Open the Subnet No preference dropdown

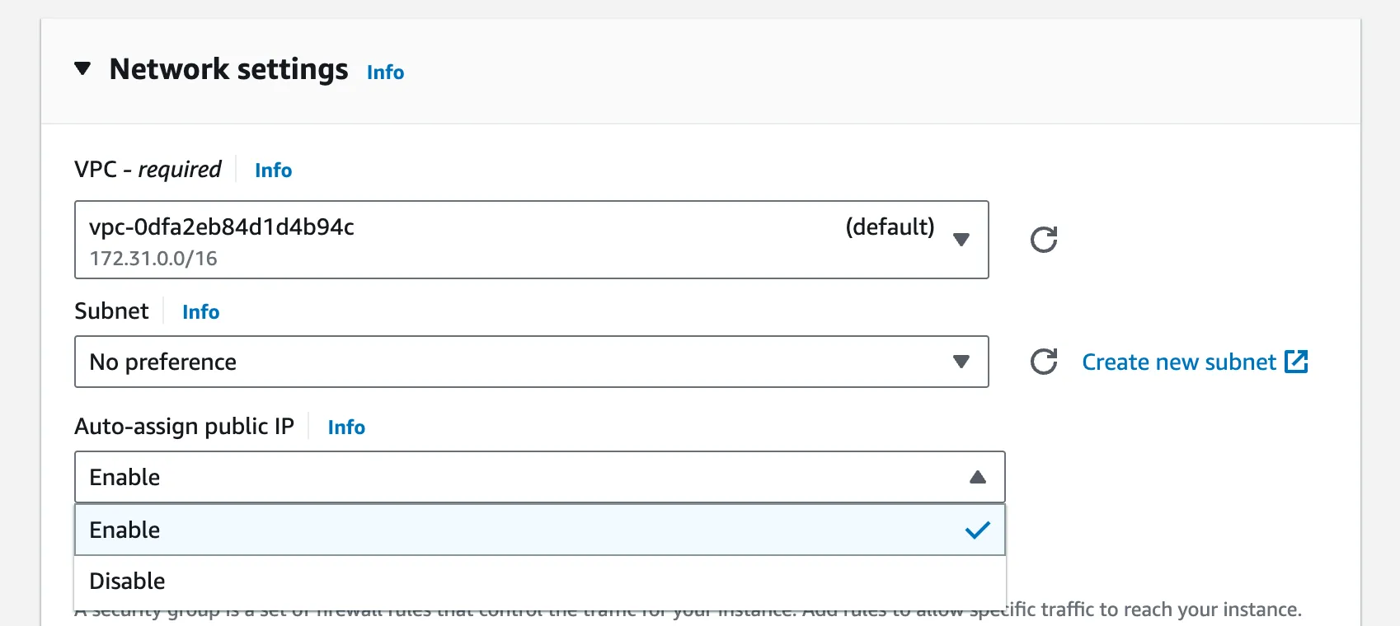[532, 362]
